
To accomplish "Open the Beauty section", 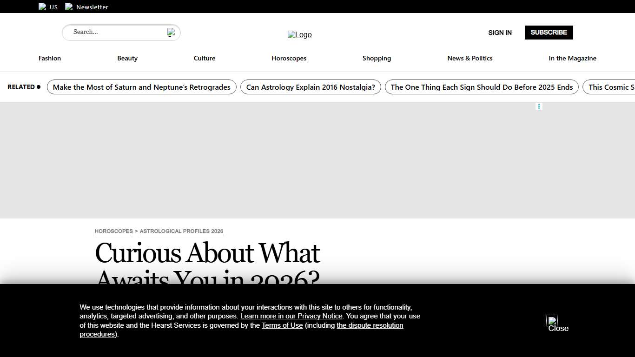I will point(127,58).
